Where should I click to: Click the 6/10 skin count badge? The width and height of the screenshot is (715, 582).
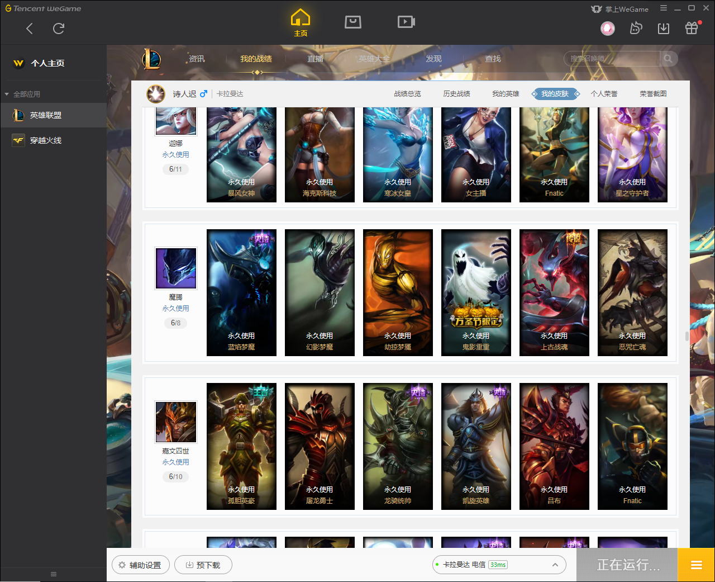176,476
